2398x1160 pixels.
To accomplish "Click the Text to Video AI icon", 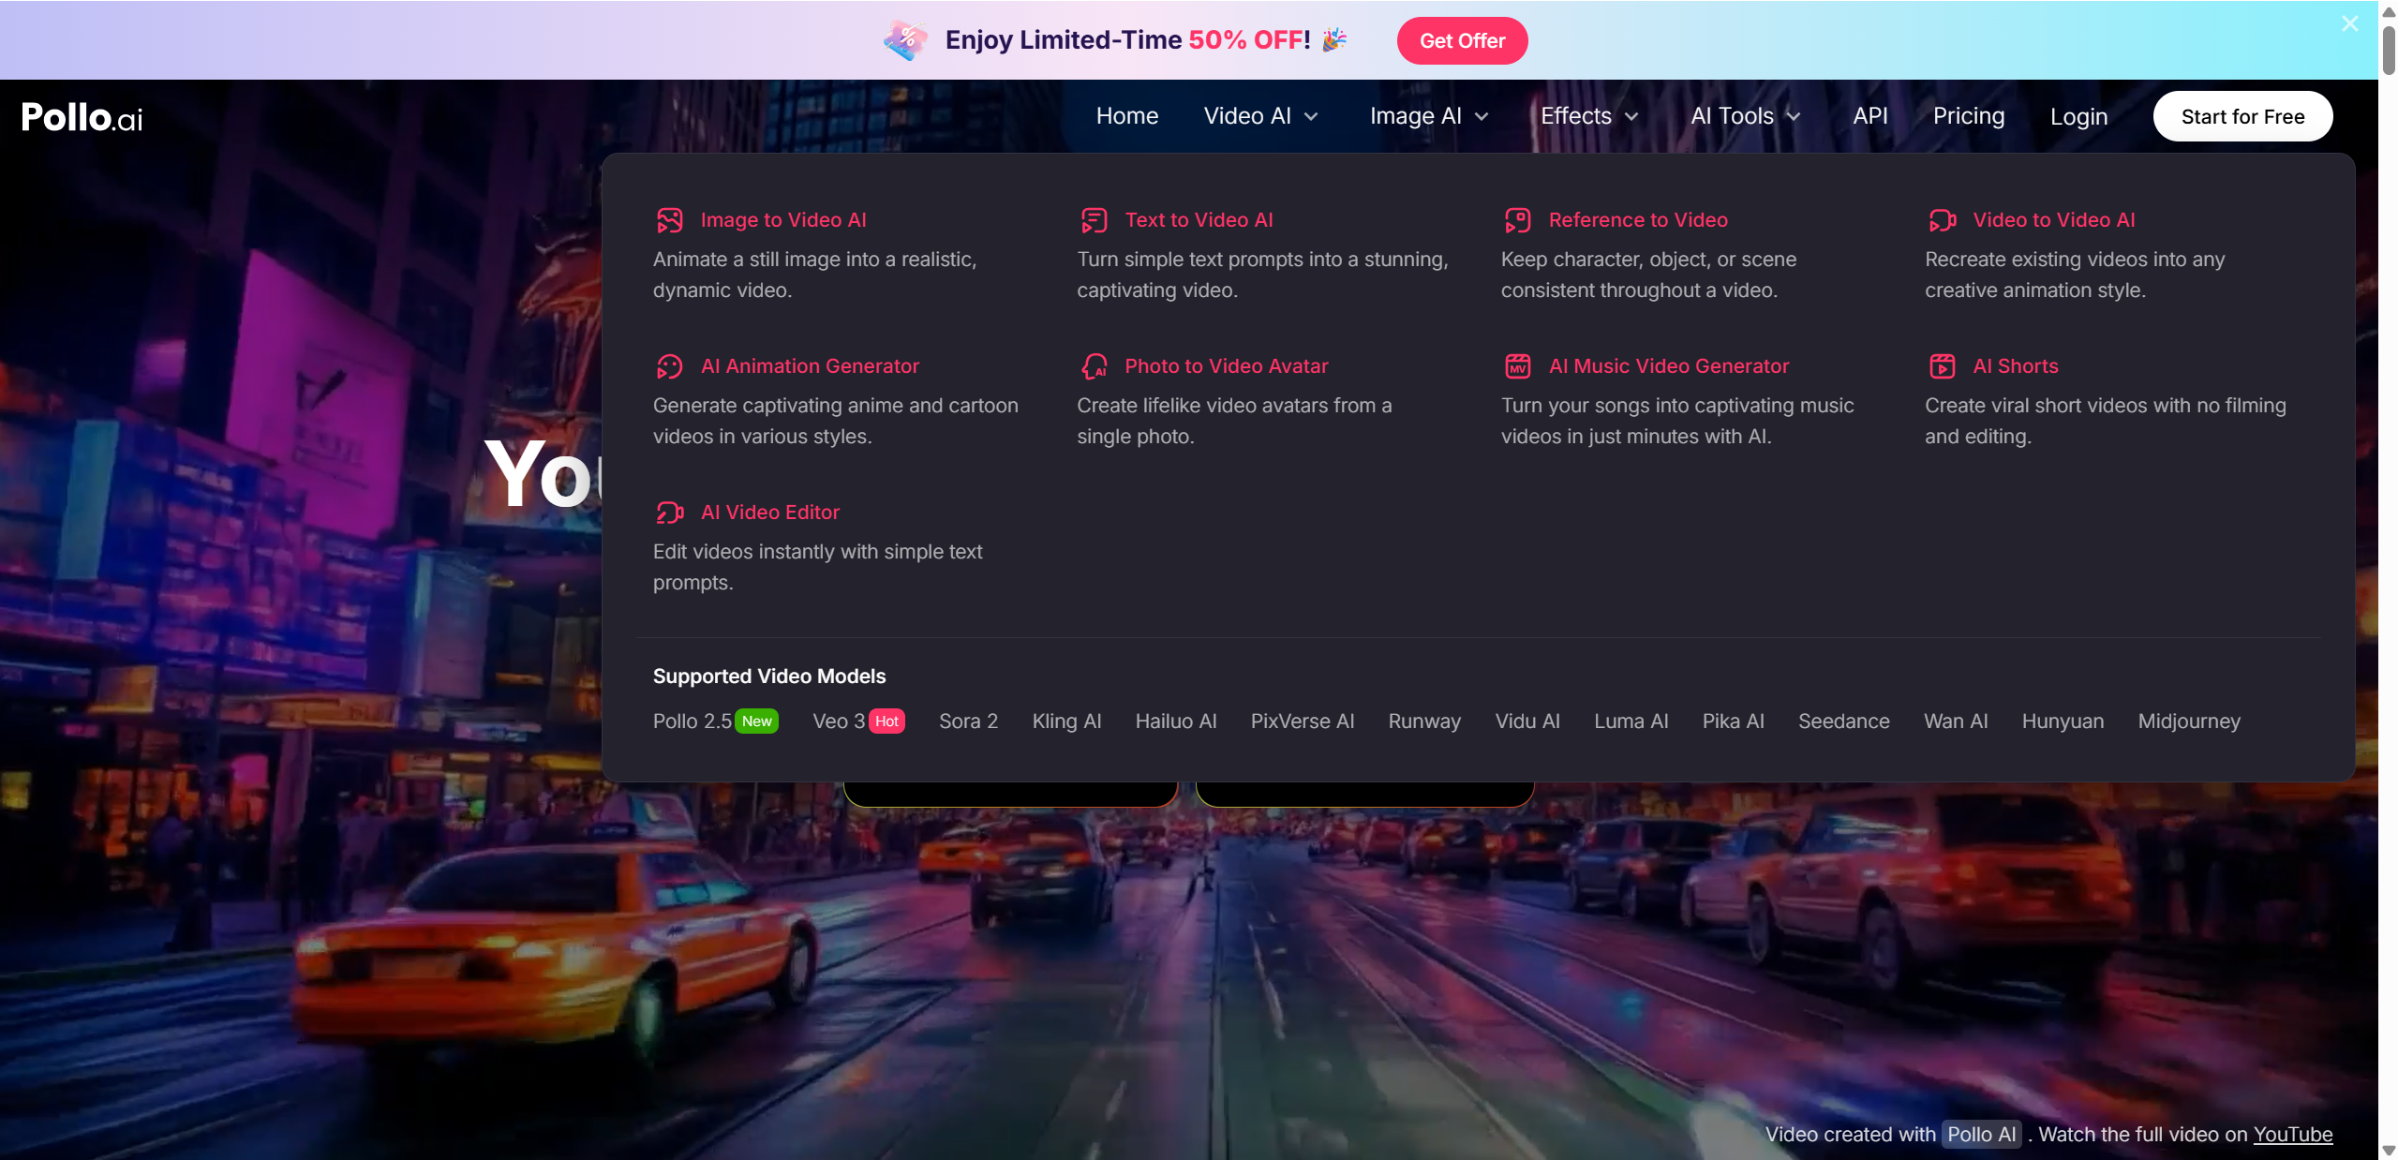I will 1094,220.
